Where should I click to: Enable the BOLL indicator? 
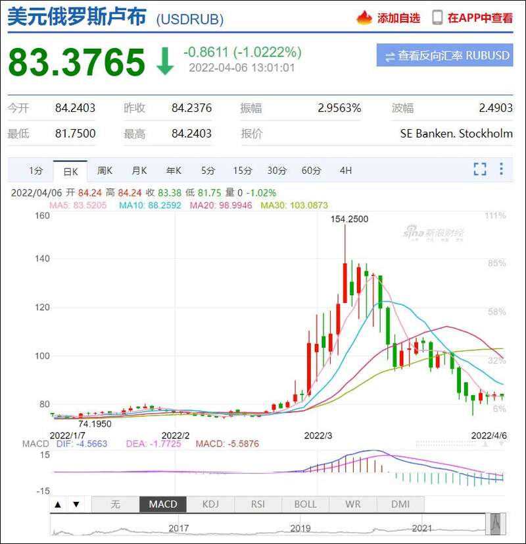[305, 504]
